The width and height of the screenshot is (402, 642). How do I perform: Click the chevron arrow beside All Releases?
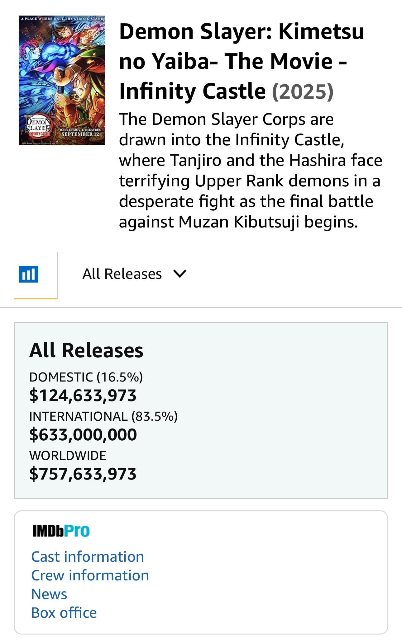pos(180,274)
